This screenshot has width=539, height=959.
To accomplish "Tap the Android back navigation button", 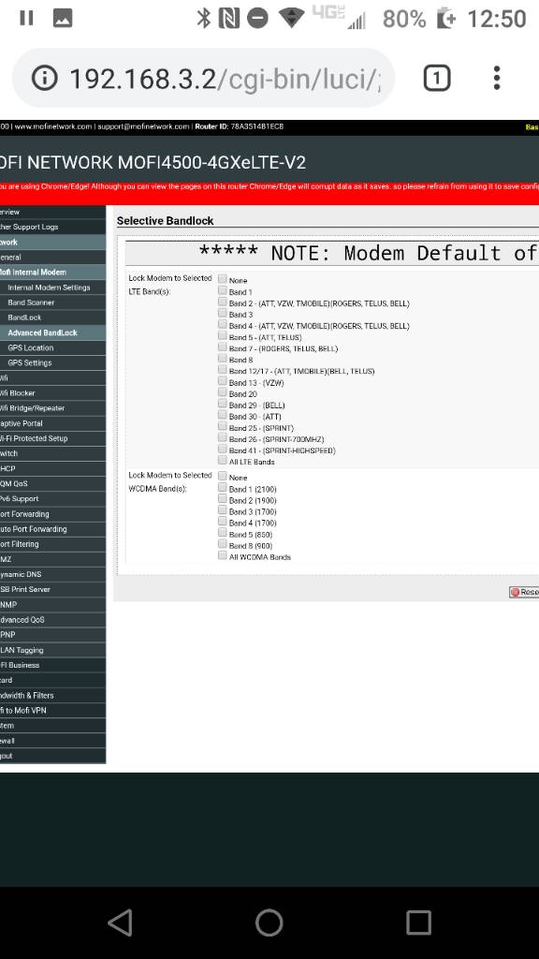I will pyautogui.click(x=121, y=922).
